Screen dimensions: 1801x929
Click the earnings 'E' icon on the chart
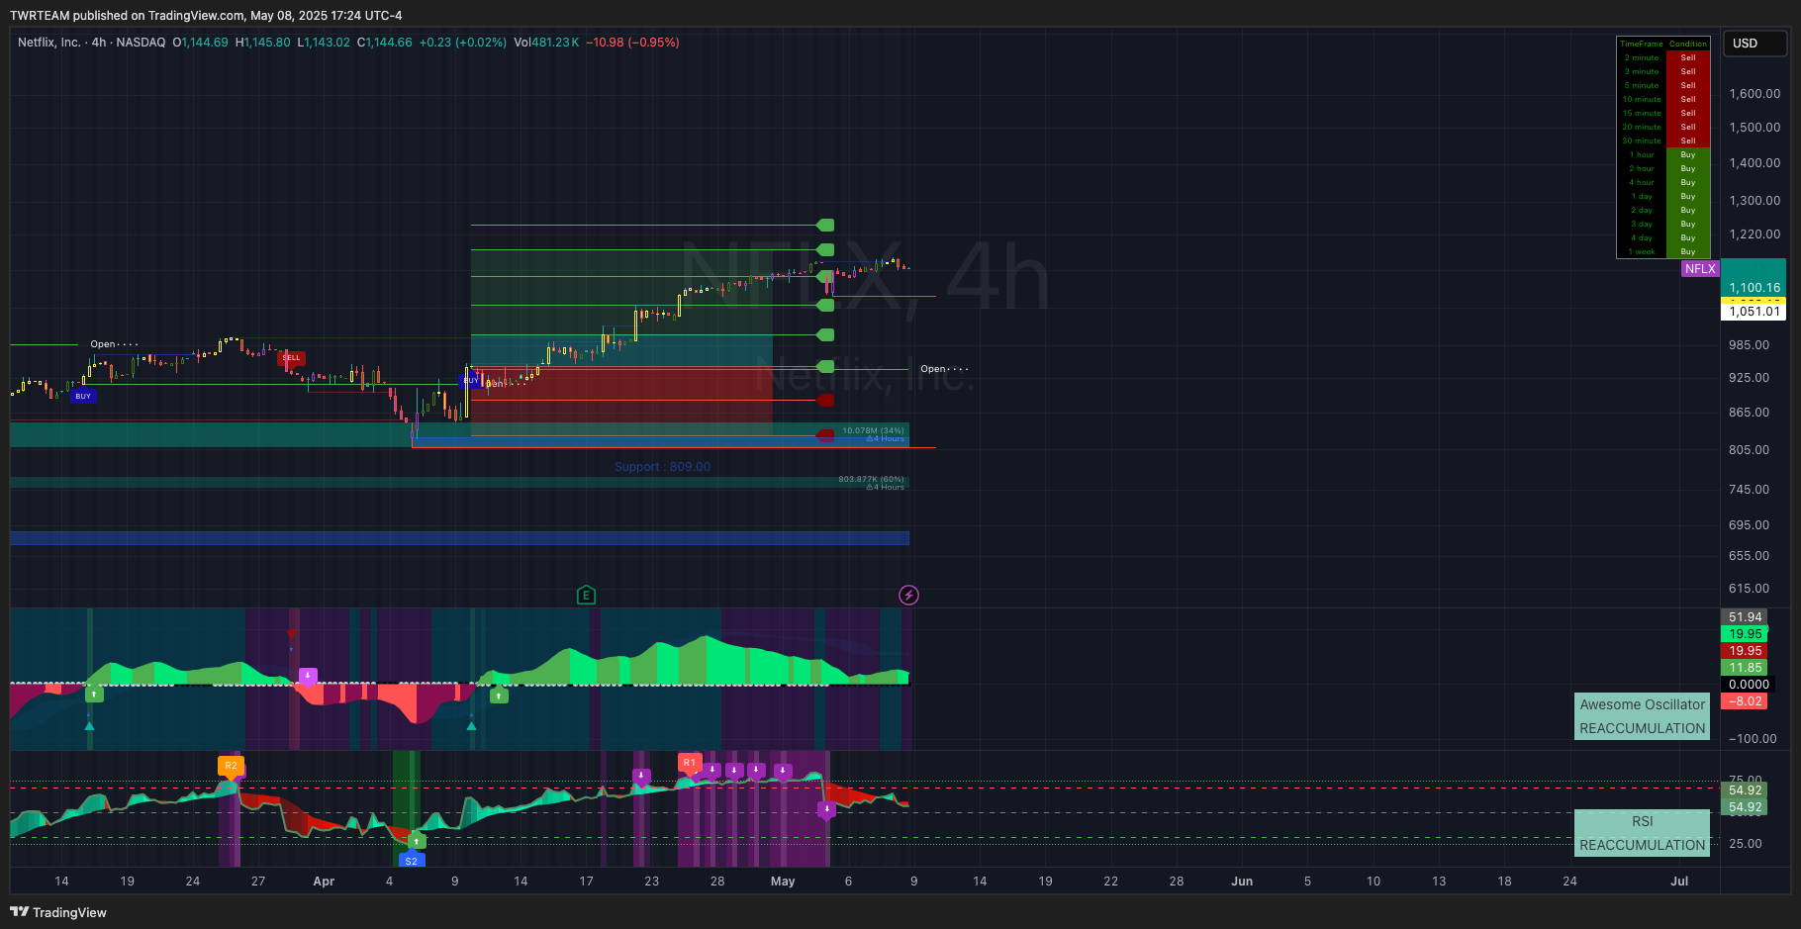click(x=586, y=595)
